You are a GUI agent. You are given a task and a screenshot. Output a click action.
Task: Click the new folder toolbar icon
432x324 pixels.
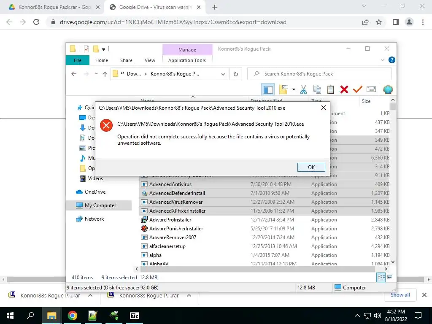[283, 89]
